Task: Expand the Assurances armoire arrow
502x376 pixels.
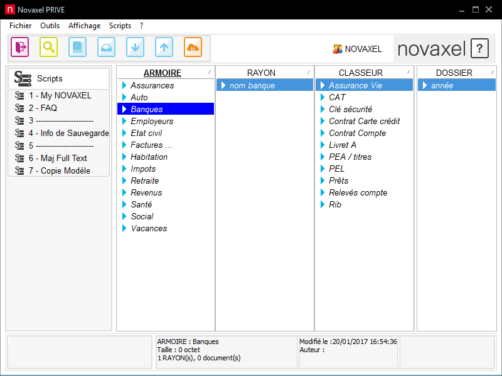Action: (124, 85)
